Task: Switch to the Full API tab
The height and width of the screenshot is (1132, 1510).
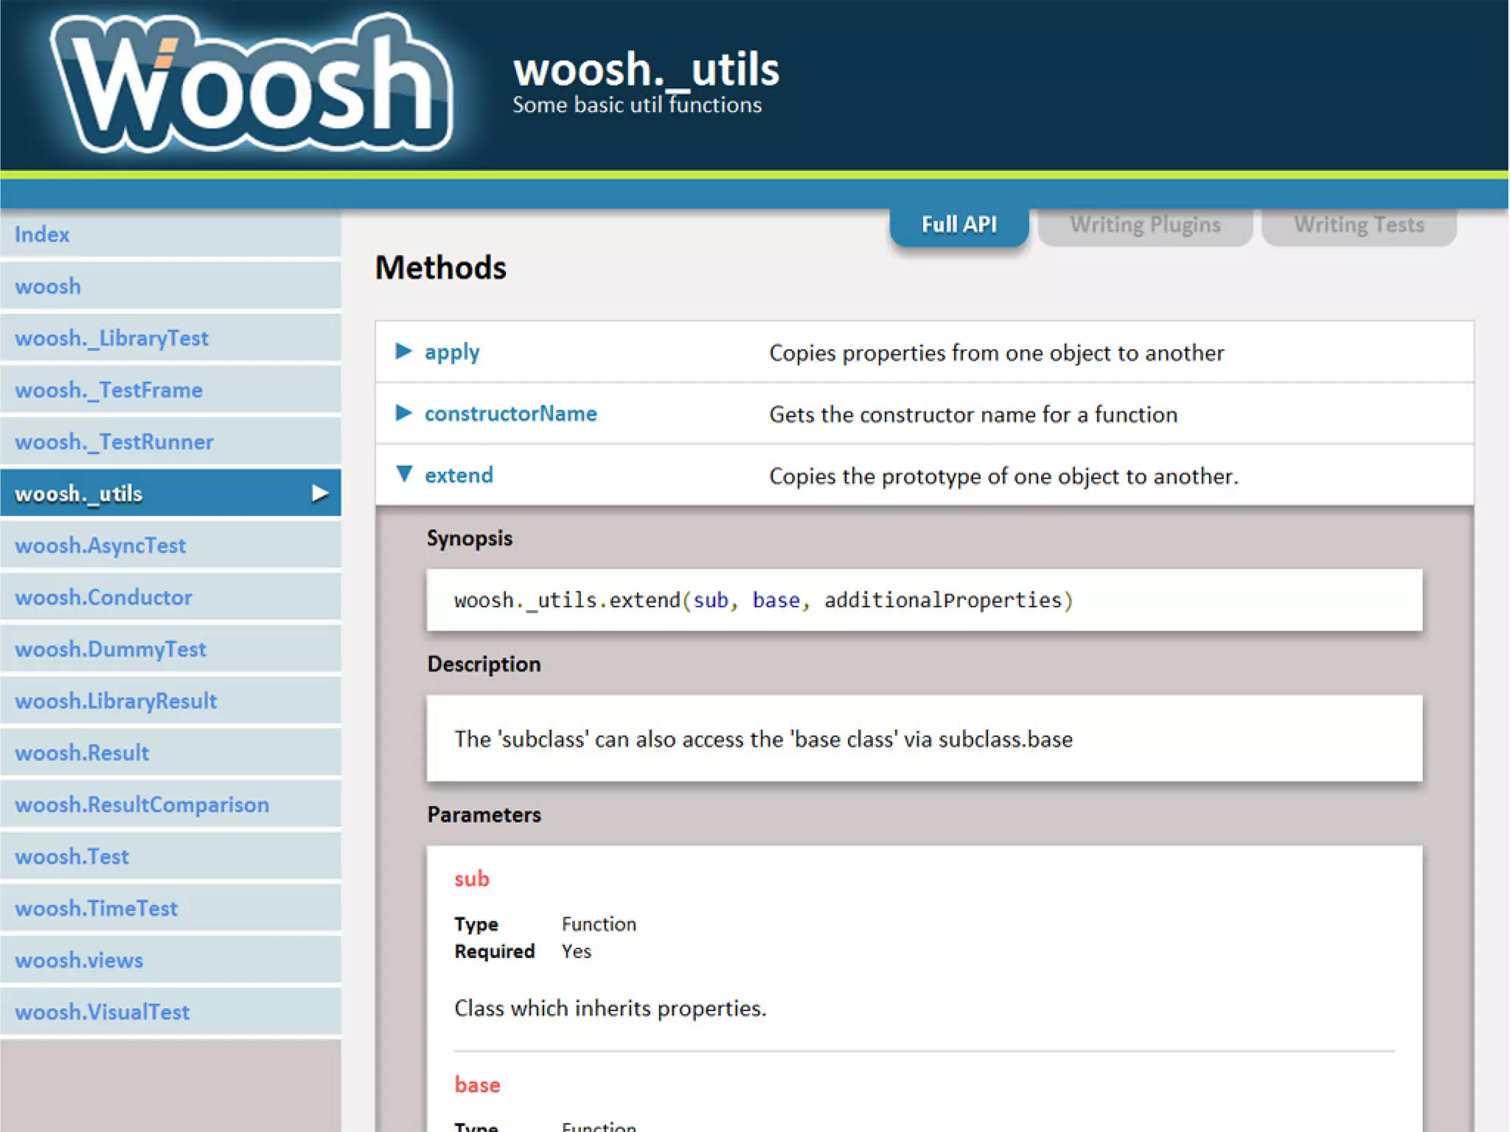Action: [x=958, y=226]
